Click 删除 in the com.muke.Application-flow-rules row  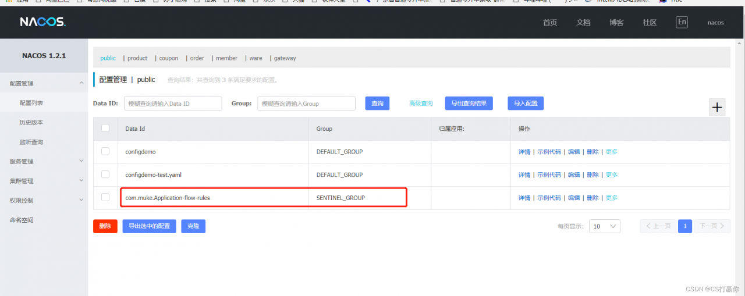593,198
